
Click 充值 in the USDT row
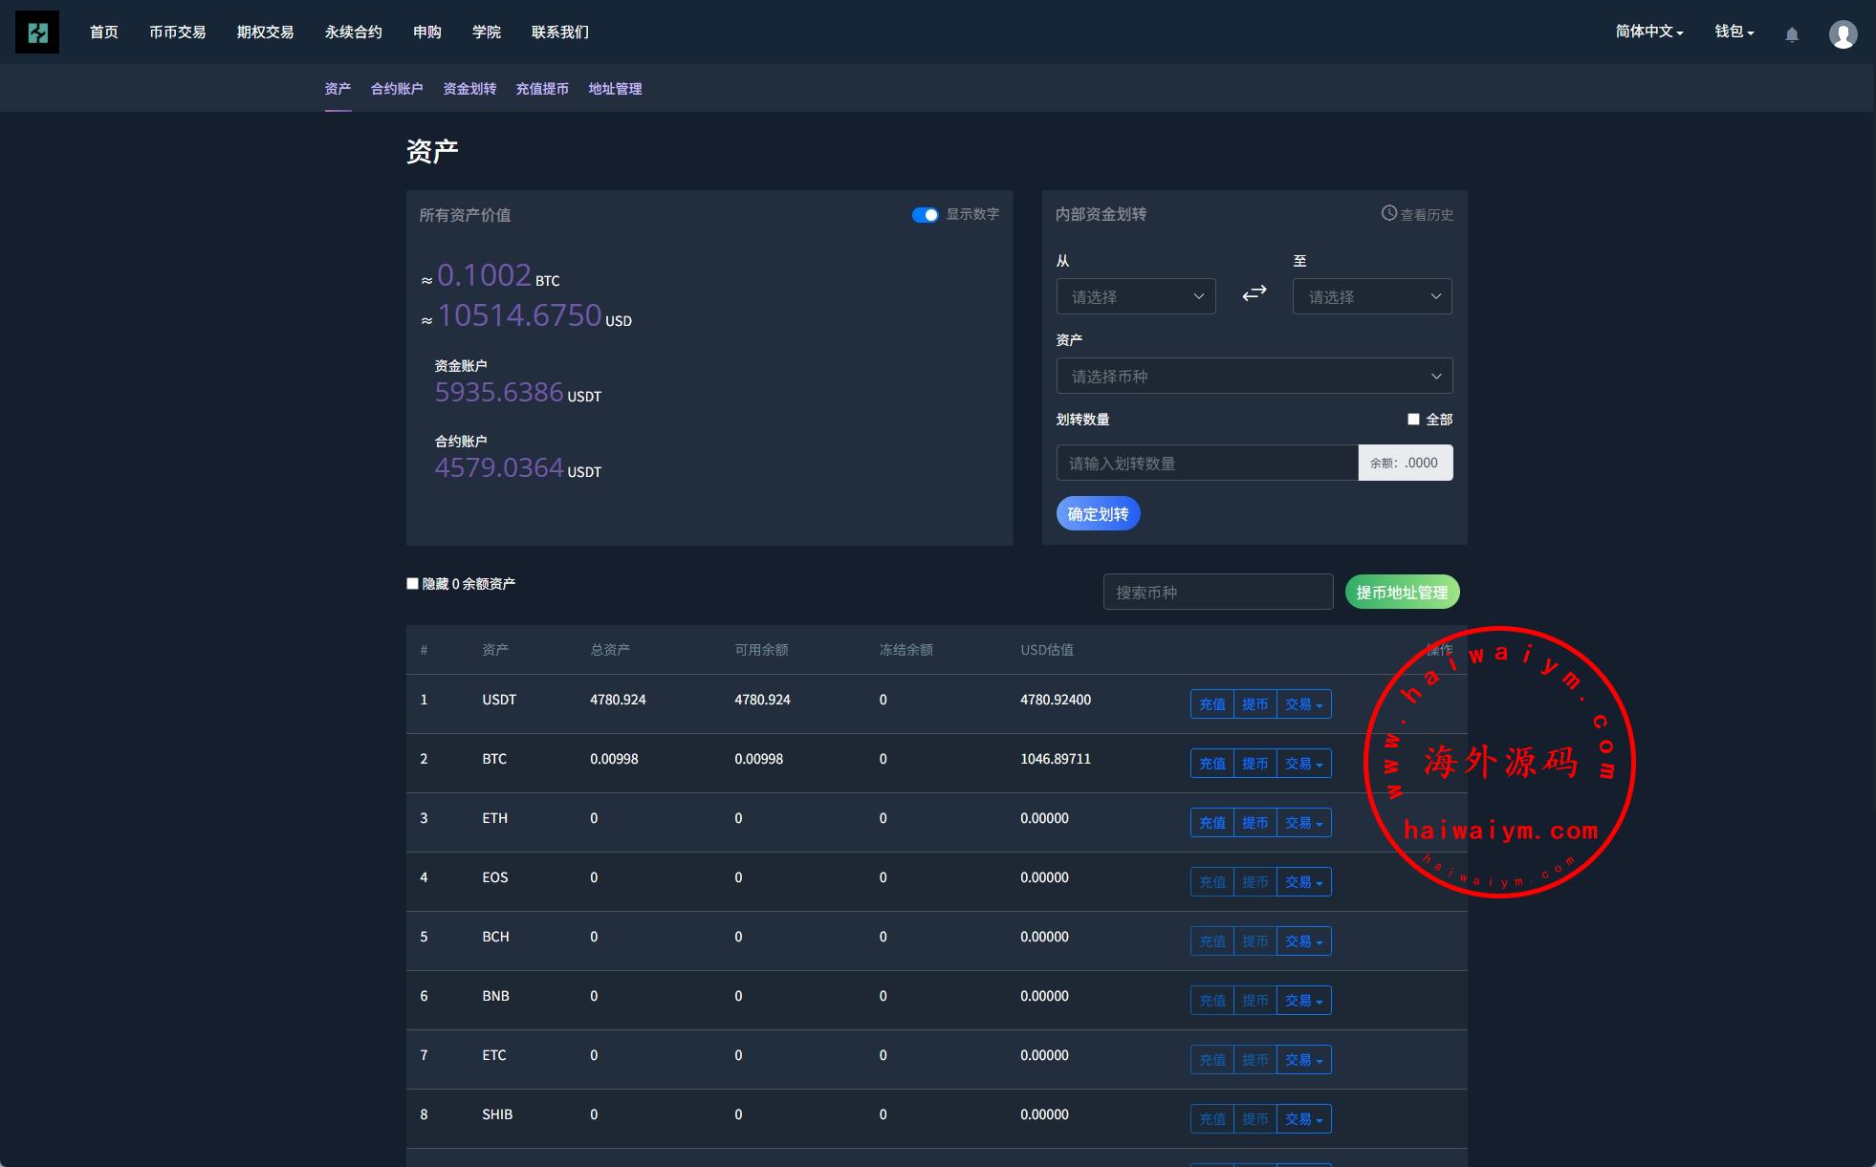click(x=1211, y=704)
